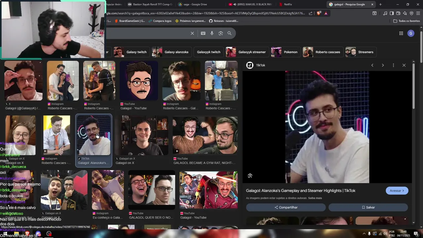Switch to the Bastion Xayah Reroll TFT Comp tab
423x238 pixels.
click(x=150, y=4)
